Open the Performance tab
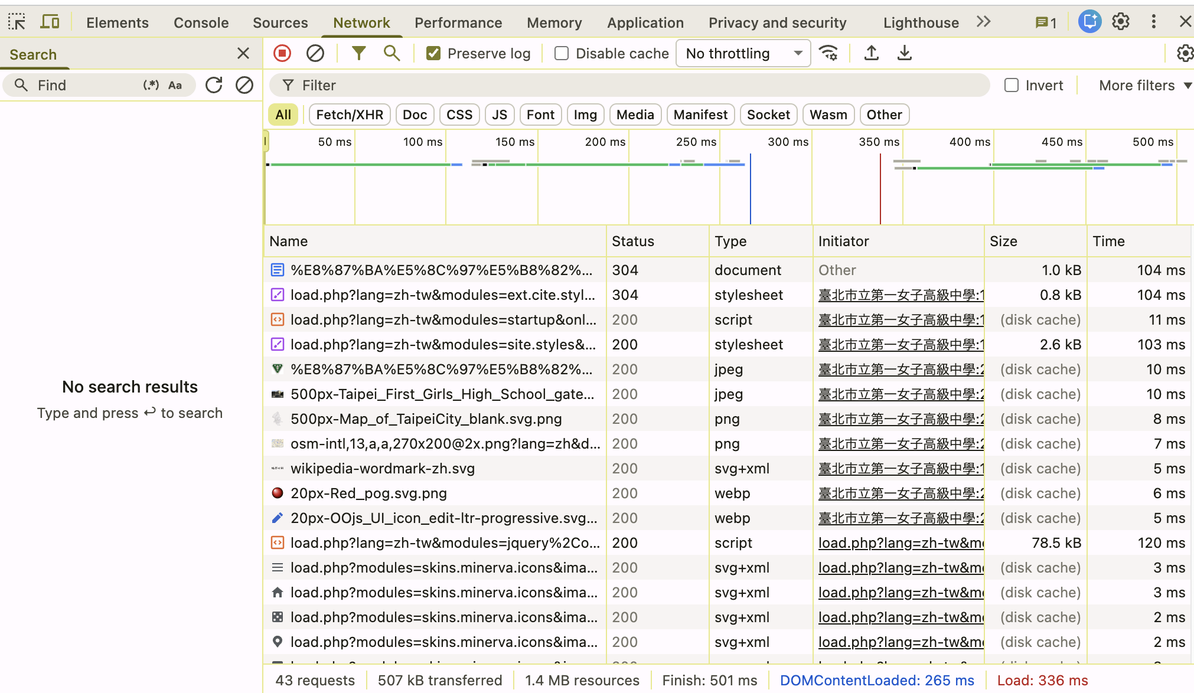Viewport: 1194px width, 693px height. (458, 22)
